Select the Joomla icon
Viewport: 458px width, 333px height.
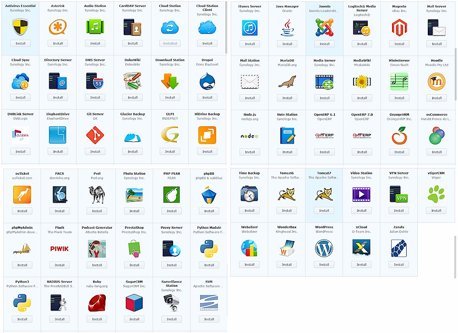click(x=325, y=28)
